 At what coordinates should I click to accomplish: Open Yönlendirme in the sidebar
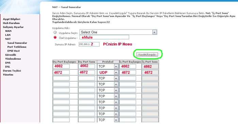(x=13, y=59)
